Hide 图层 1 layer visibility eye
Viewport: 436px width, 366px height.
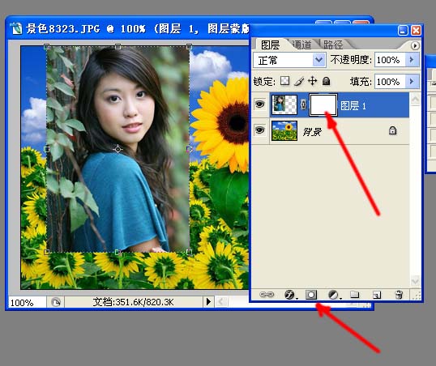pyautogui.click(x=260, y=104)
